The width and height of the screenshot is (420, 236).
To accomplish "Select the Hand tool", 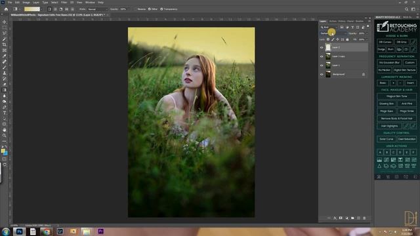I will click(5, 130).
